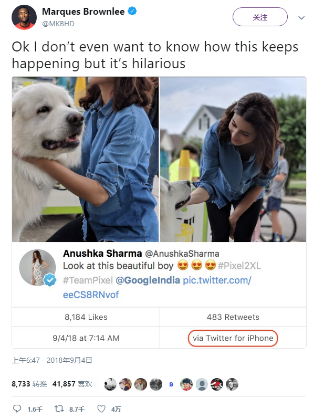
Task: Click the reply speech bubble icon
Action: point(17,408)
